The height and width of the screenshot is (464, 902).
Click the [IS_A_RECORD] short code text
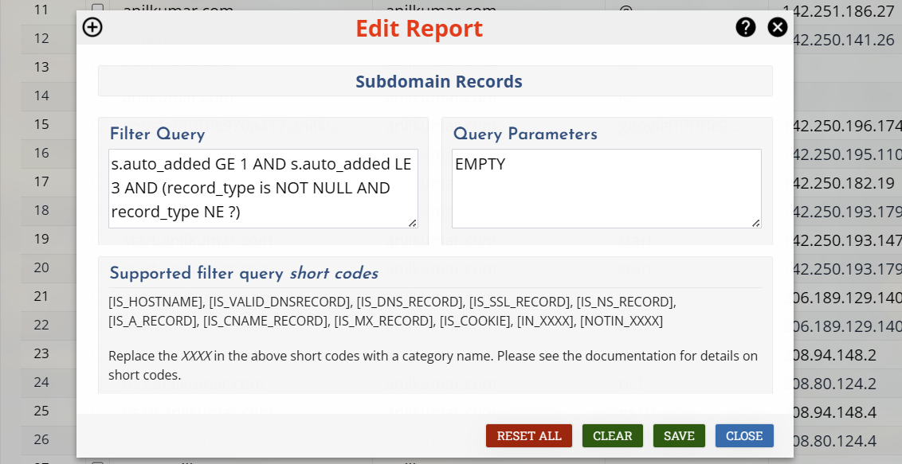tap(152, 321)
